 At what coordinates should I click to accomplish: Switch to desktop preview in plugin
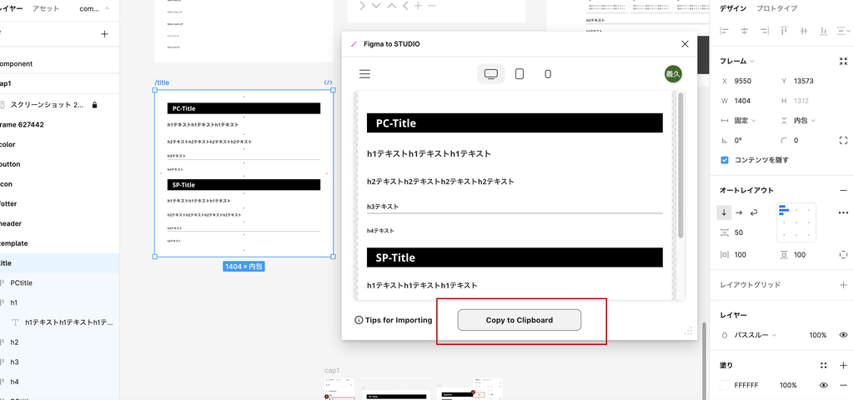[x=490, y=74]
